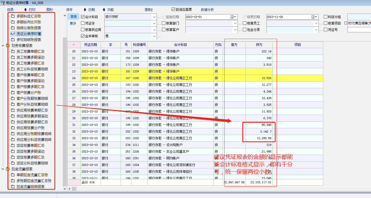Viewport: 371px width, 198px height.
Task: Select the 明细分类账报表 folder item
Action: coord(29,28)
